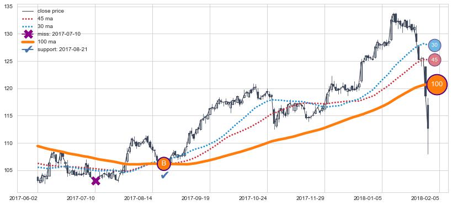Click the checkmark icon in legend
452x205 pixels.
28,49
